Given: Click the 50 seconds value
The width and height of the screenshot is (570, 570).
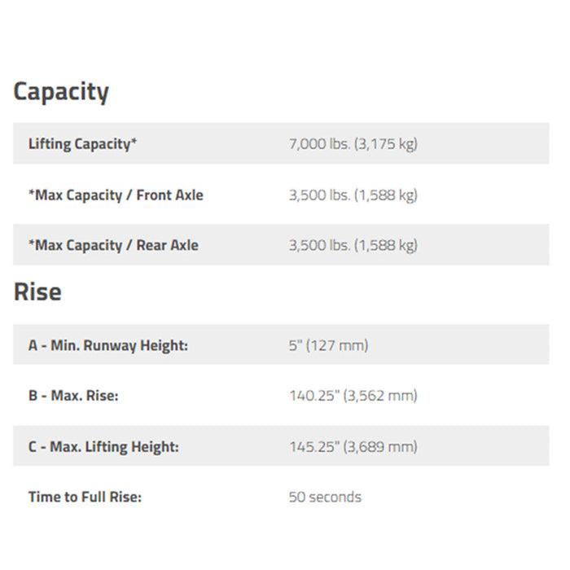Looking at the screenshot, I should (325, 497).
